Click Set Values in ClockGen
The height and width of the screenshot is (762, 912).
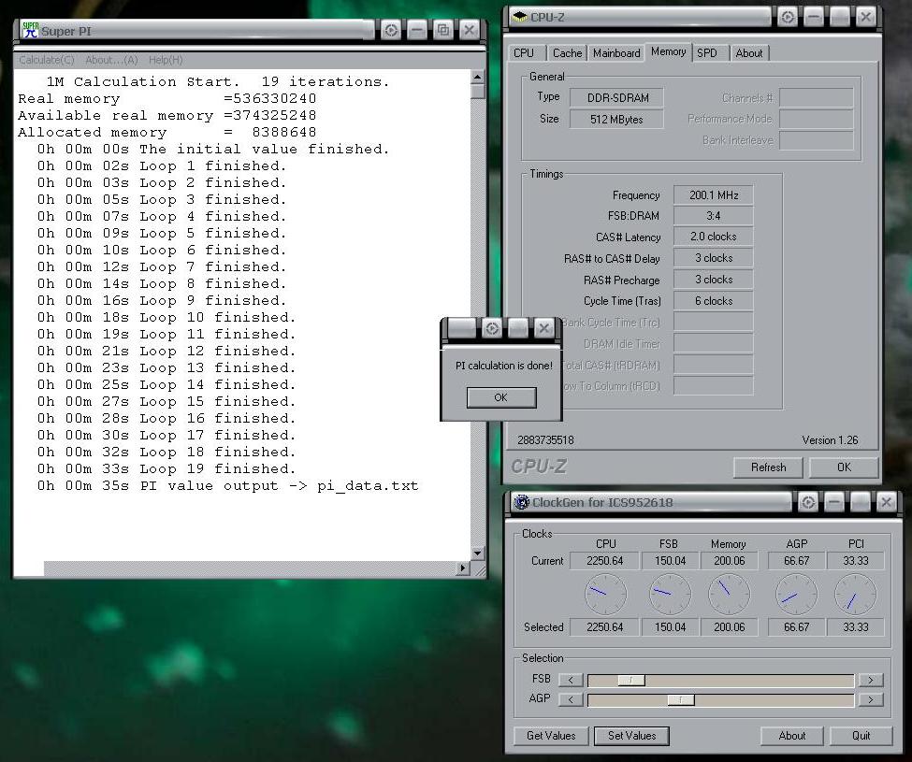pos(631,736)
